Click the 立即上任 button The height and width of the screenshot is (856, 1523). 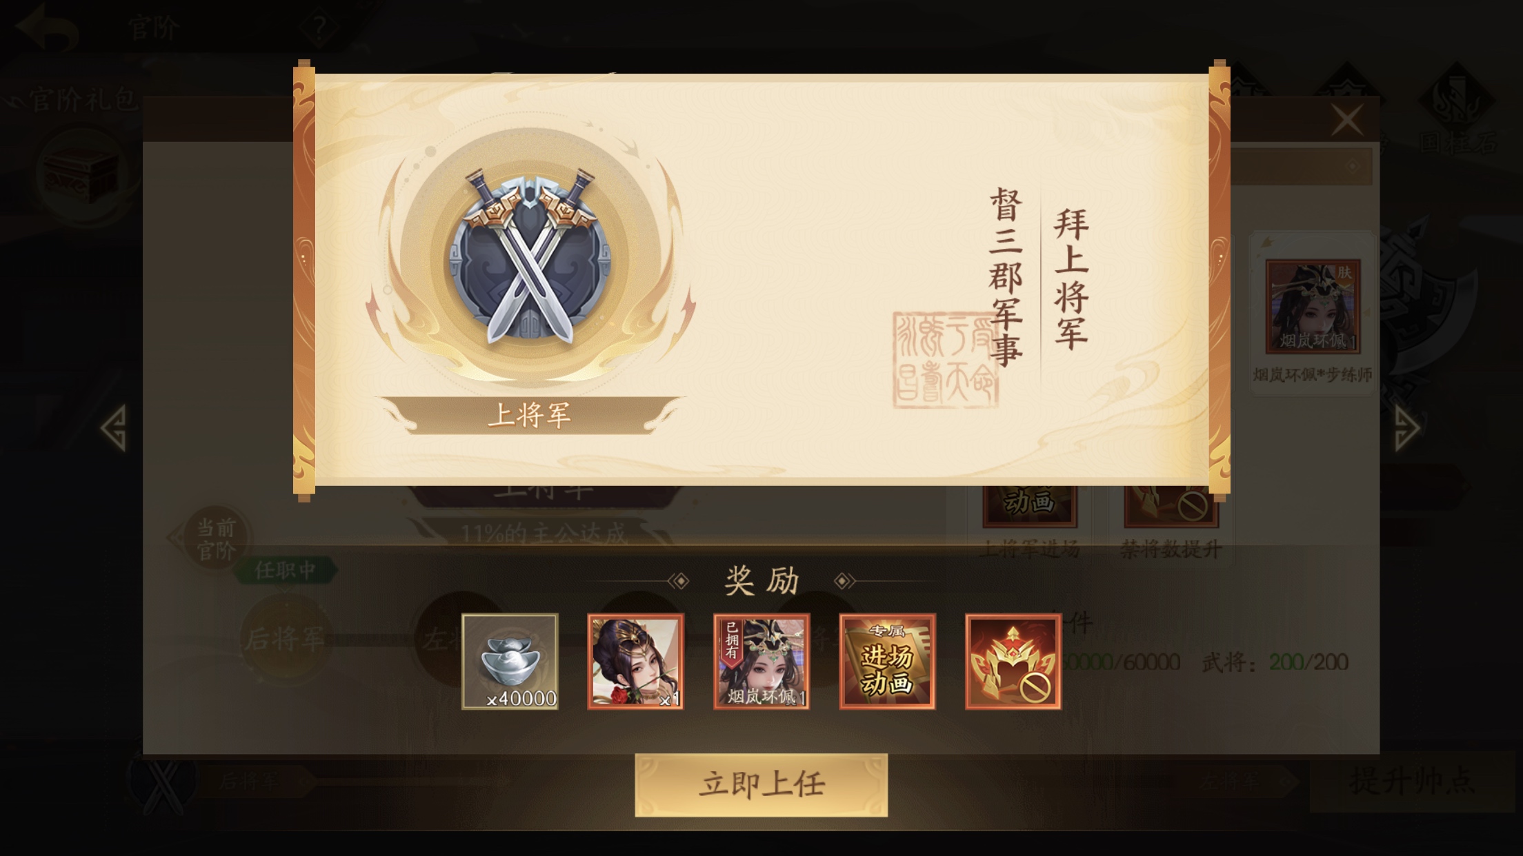(x=761, y=785)
